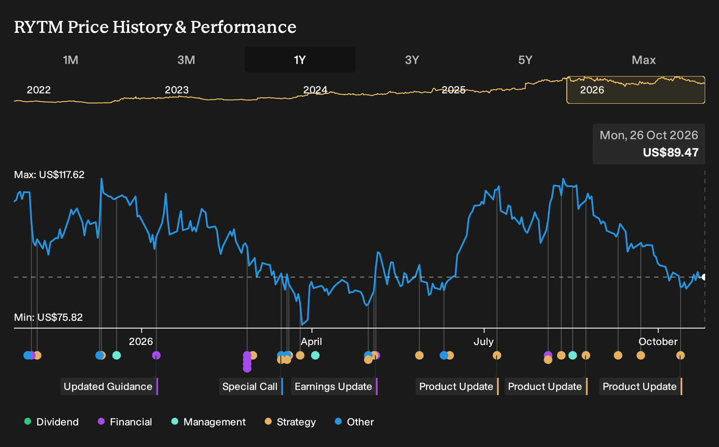The image size is (719, 447).
Task: Click the purple Financial marker after 2026 label
Action: coord(156,355)
